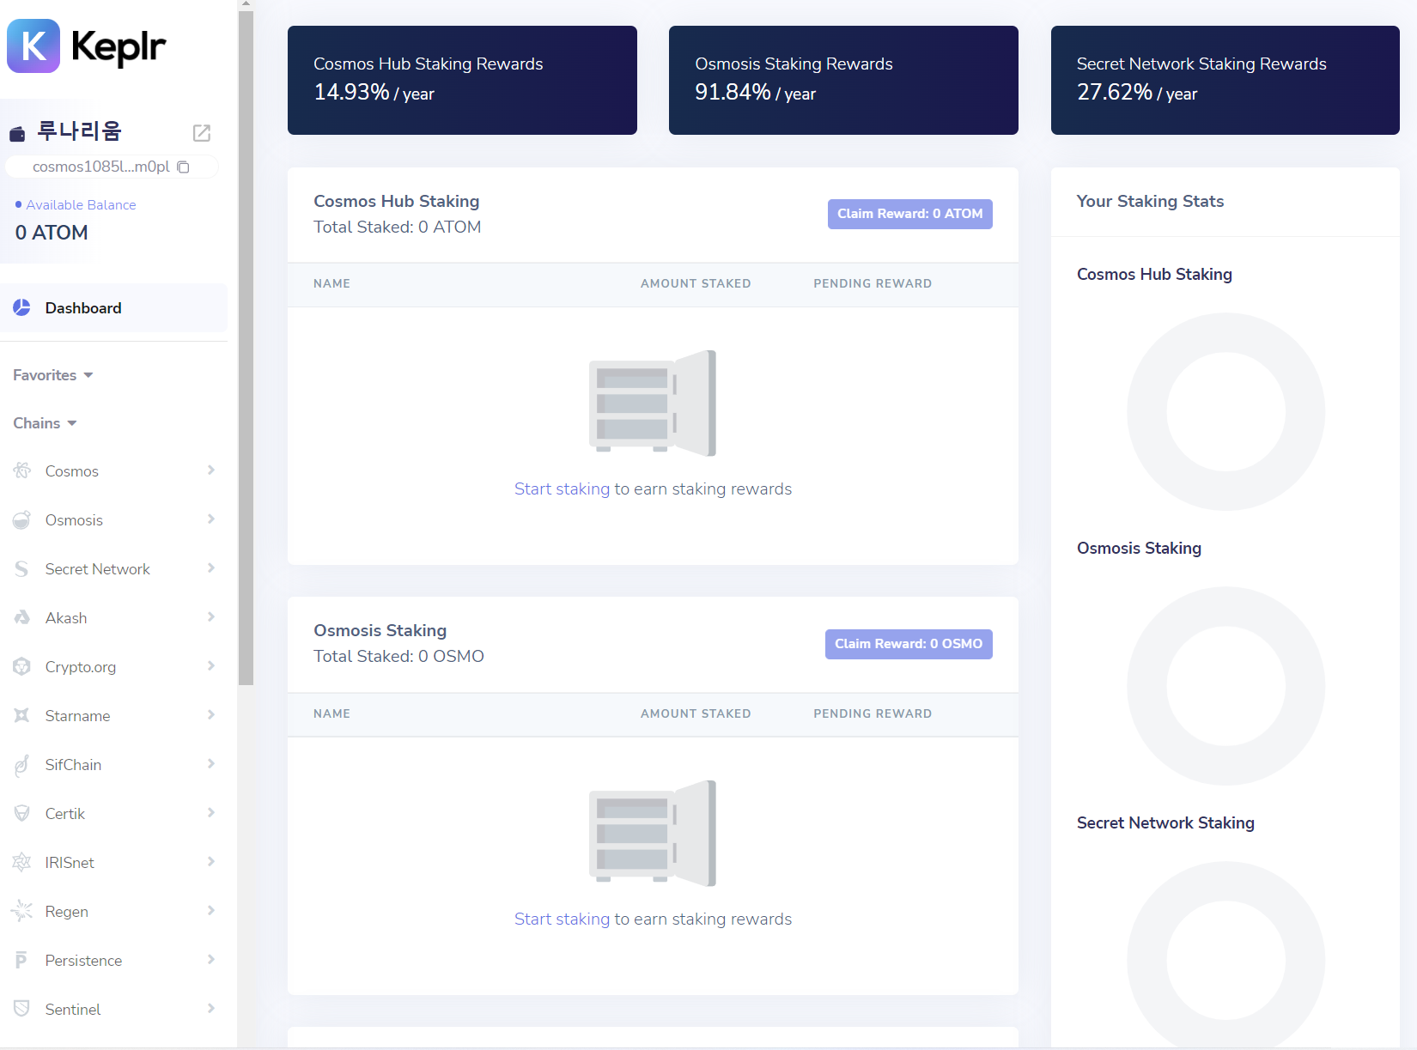Click Start staking link under Osmosis
Viewport: 1417px width, 1050px height.
(562, 919)
